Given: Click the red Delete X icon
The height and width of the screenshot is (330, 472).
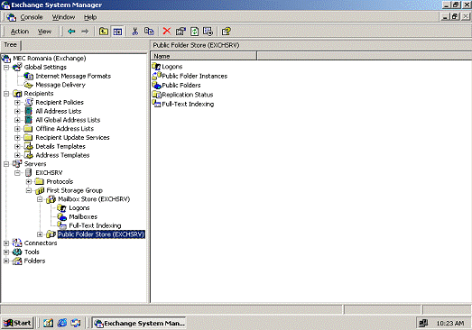Looking at the screenshot, I should [x=167, y=31].
